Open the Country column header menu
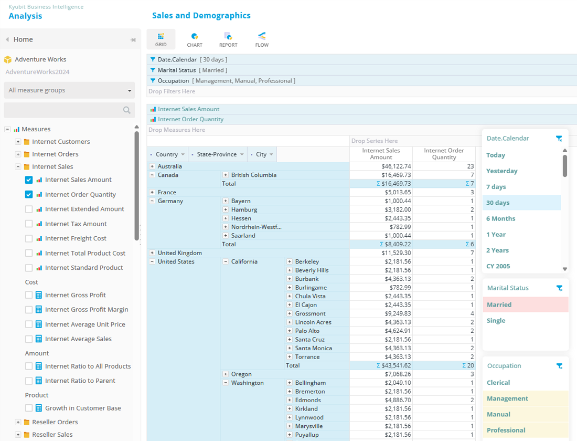This screenshot has width=577, height=441. pyautogui.click(x=183, y=154)
